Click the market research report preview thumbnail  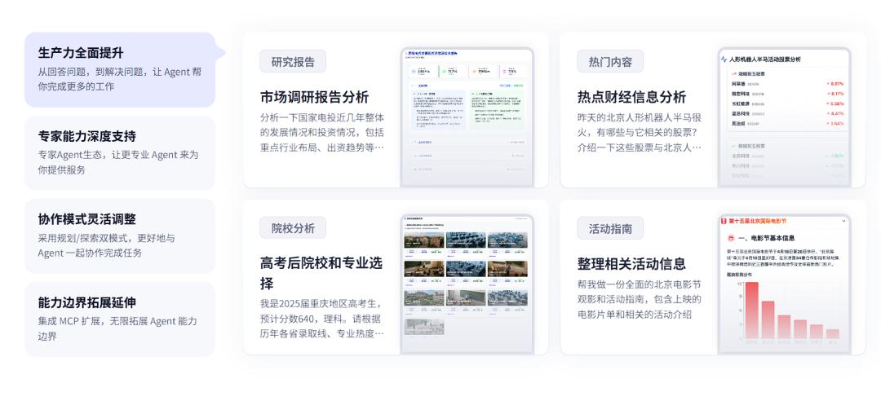467,118
